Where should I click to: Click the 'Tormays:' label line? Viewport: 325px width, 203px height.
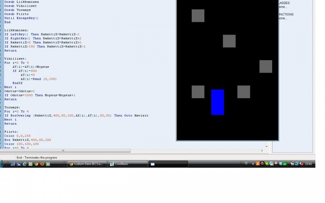pos(13,107)
